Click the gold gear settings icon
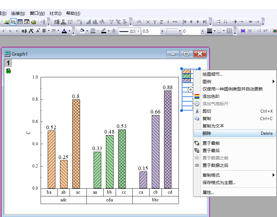Viewport: 277px width, 217px height. pos(34,22)
